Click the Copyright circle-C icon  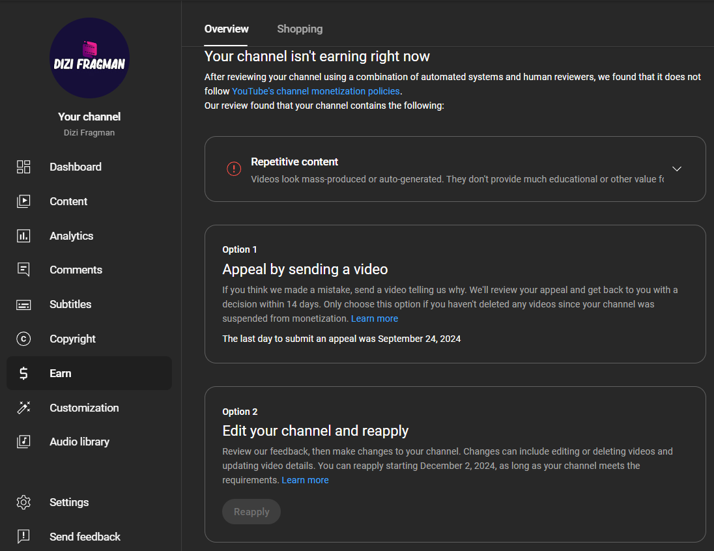click(23, 339)
